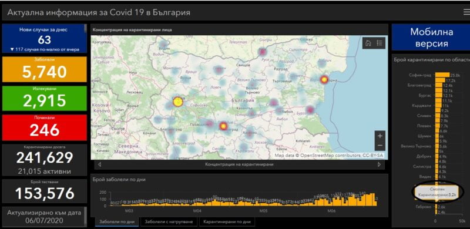Image resolution: width=470 pixels, height=229 pixels.
Task: Select the Излекувани 2,915 card
Action: pos(45,98)
